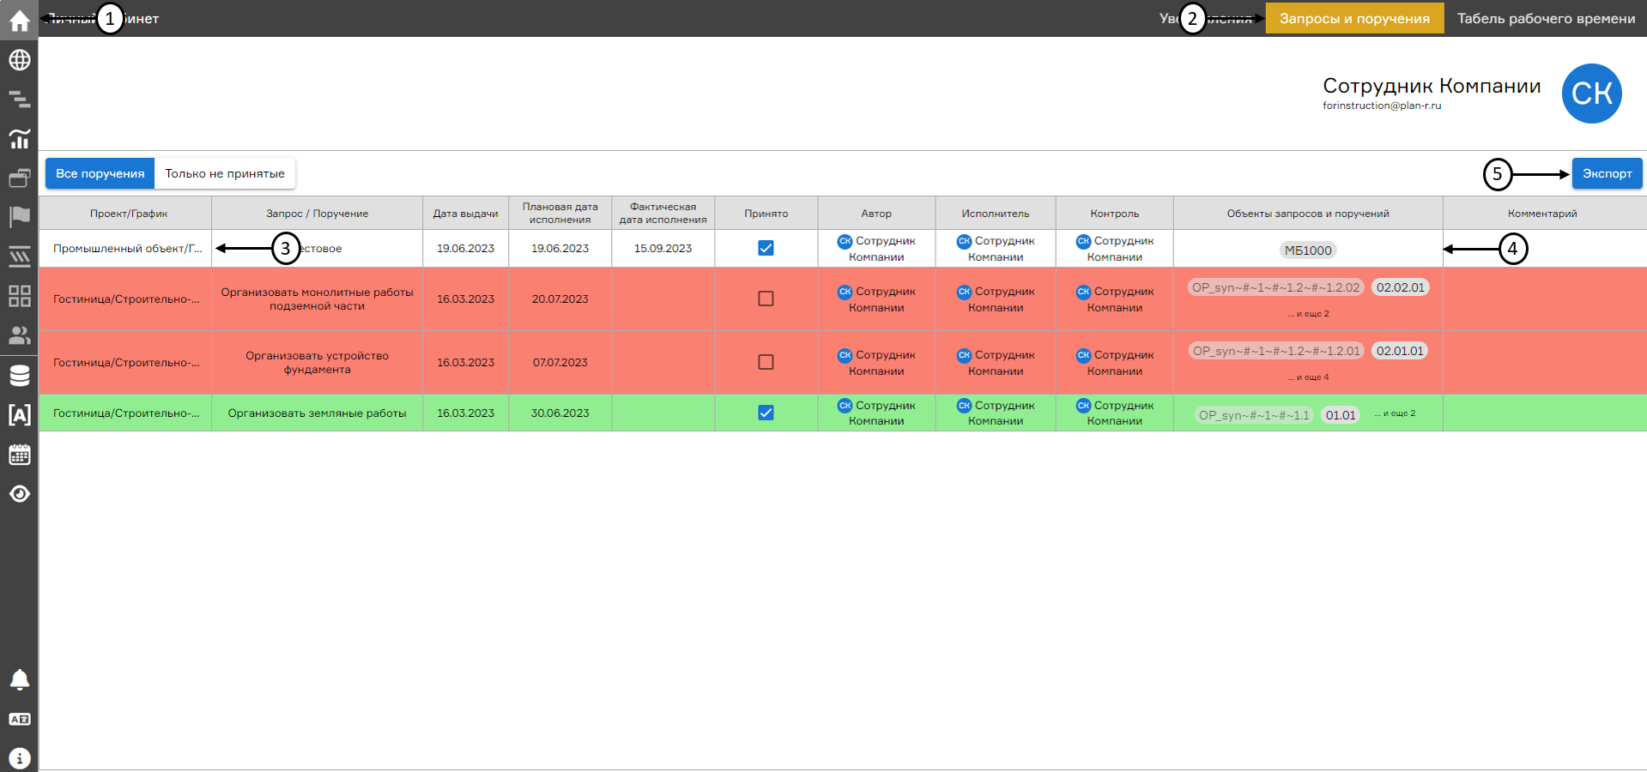Click the Автор column header

click(876, 214)
